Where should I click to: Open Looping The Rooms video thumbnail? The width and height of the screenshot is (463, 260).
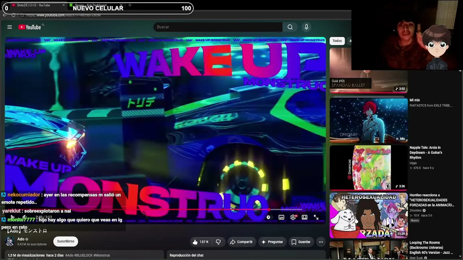368,250
